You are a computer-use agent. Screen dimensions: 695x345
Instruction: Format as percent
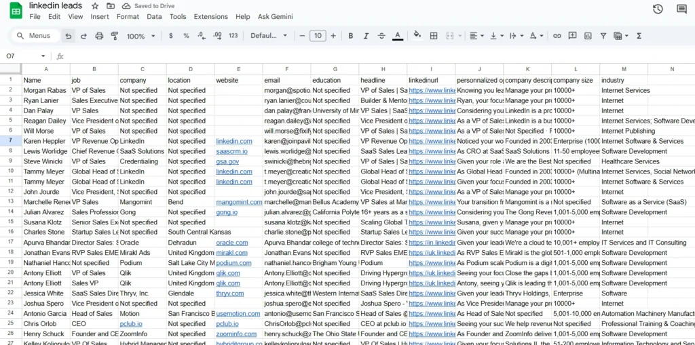186,36
